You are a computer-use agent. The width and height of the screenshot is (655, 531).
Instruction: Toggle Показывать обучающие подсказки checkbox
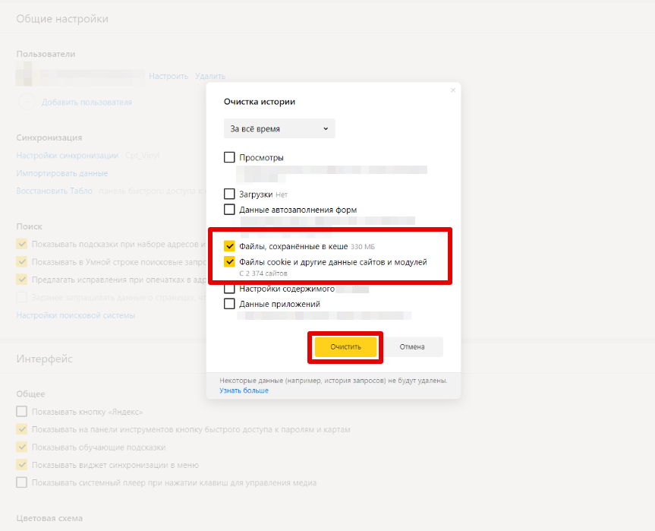pyautogui.click(x=22, y=447)
